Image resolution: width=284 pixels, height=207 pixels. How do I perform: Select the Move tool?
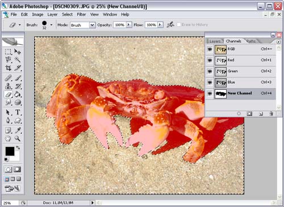click(x=18, y=52)
